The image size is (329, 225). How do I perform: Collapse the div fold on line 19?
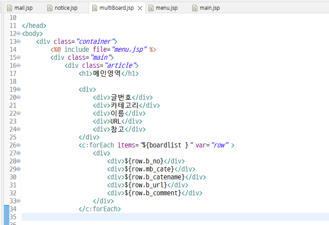click(19, 89)
